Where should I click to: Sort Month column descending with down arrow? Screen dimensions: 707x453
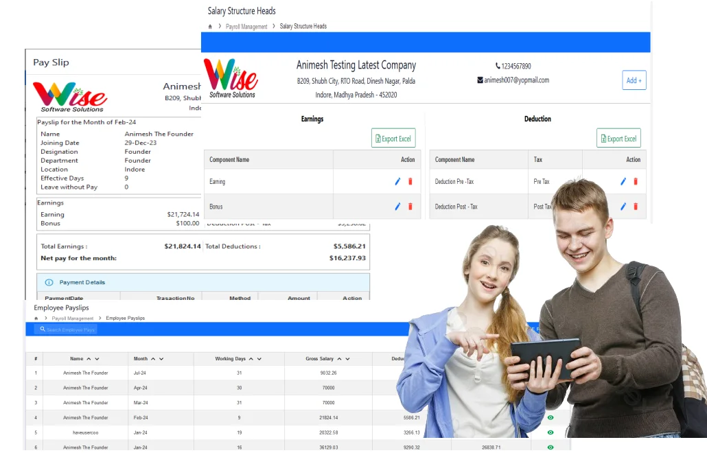(x=161, y=359)
